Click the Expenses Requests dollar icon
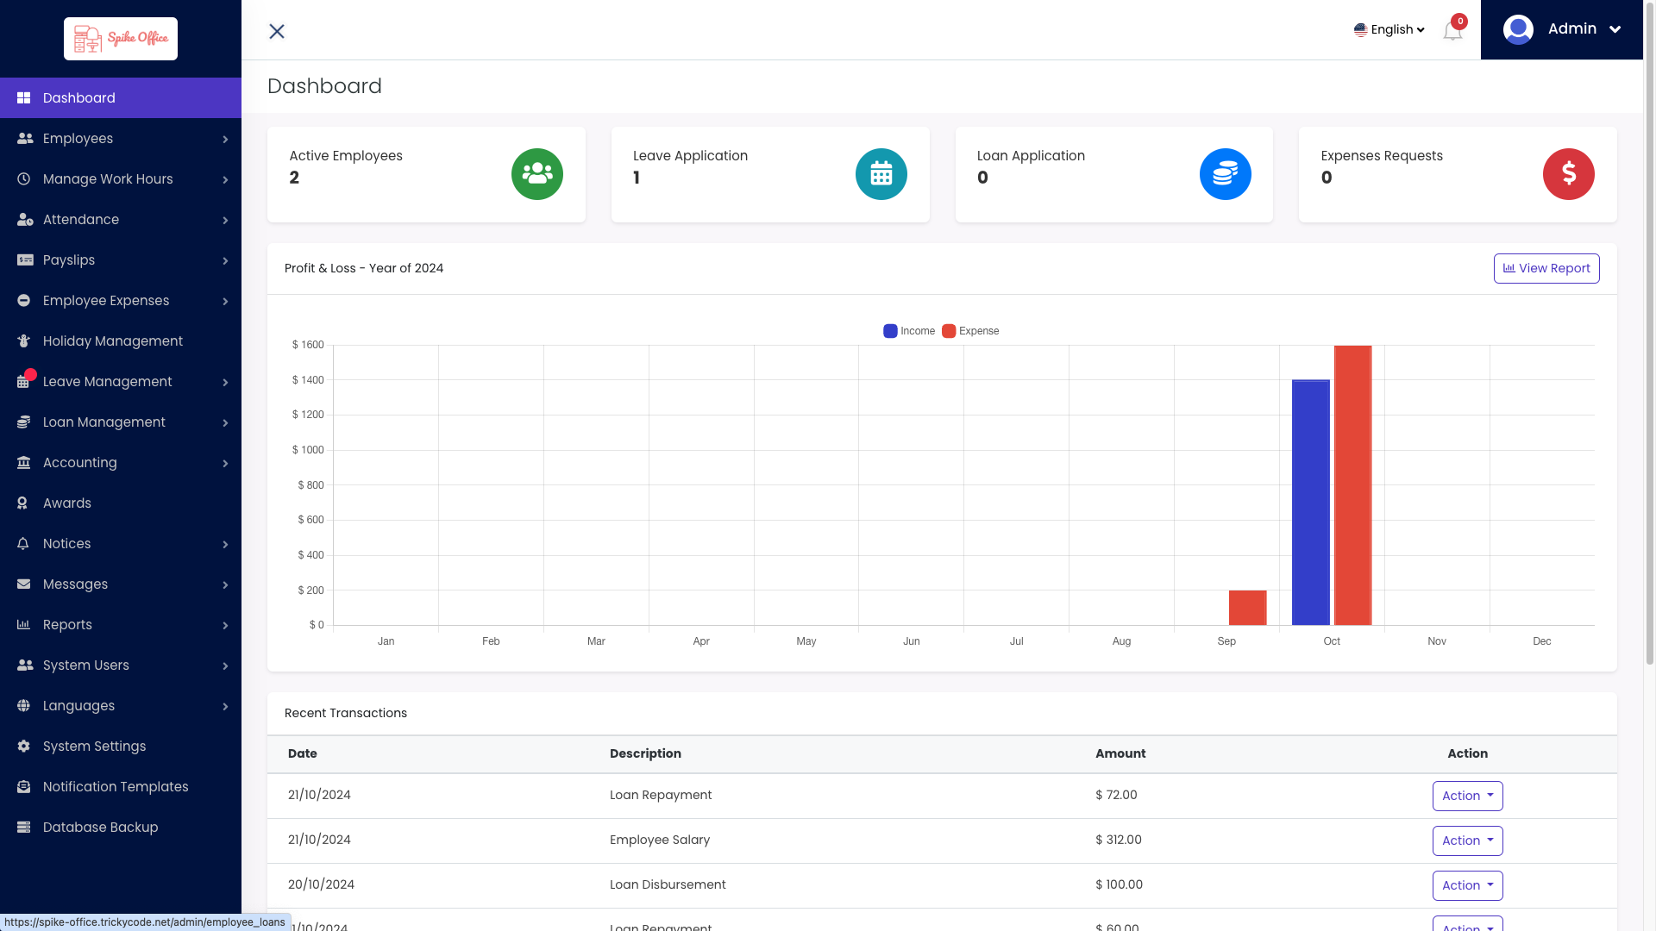 pyautogui.click(x=1569, y=173)
